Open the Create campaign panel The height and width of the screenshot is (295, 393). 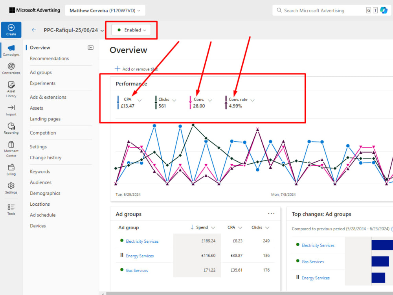[11, 30]
